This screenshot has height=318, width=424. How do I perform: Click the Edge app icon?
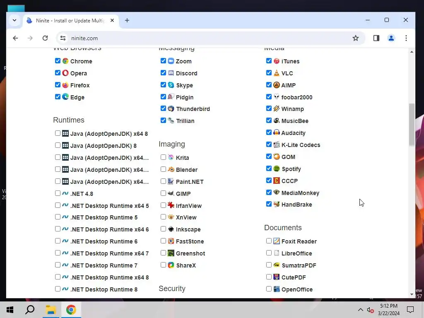pyautogui.click(x=65, y=97)
